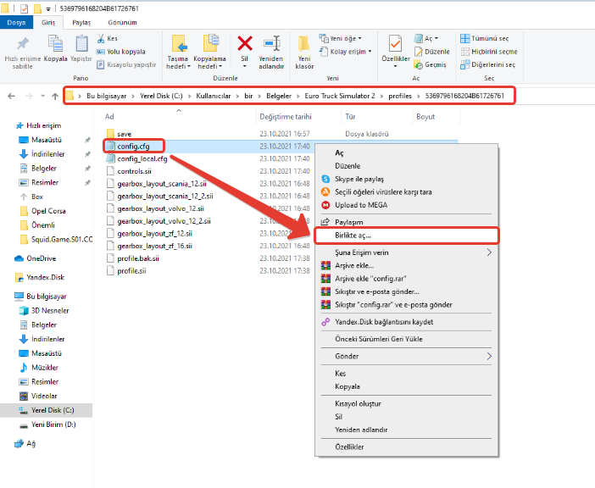
Task: Click the Up one level arrow
Action: [x=55, y=96]
